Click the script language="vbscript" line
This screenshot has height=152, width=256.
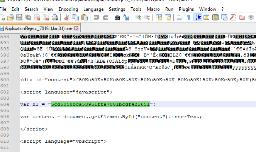click(63, 141)
